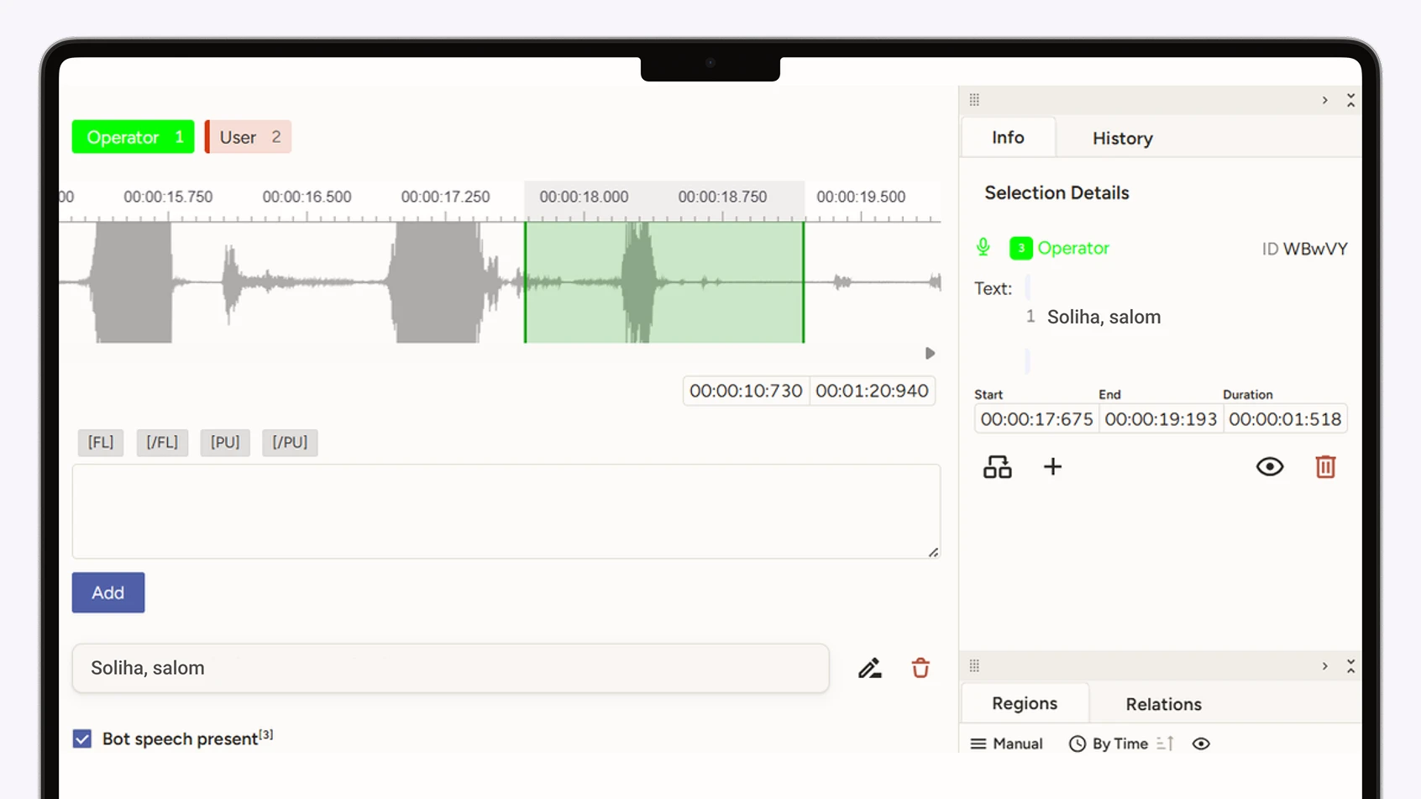Open the Relations tab
Screen dimensions: 1421x799
[x=1163, y=704]
